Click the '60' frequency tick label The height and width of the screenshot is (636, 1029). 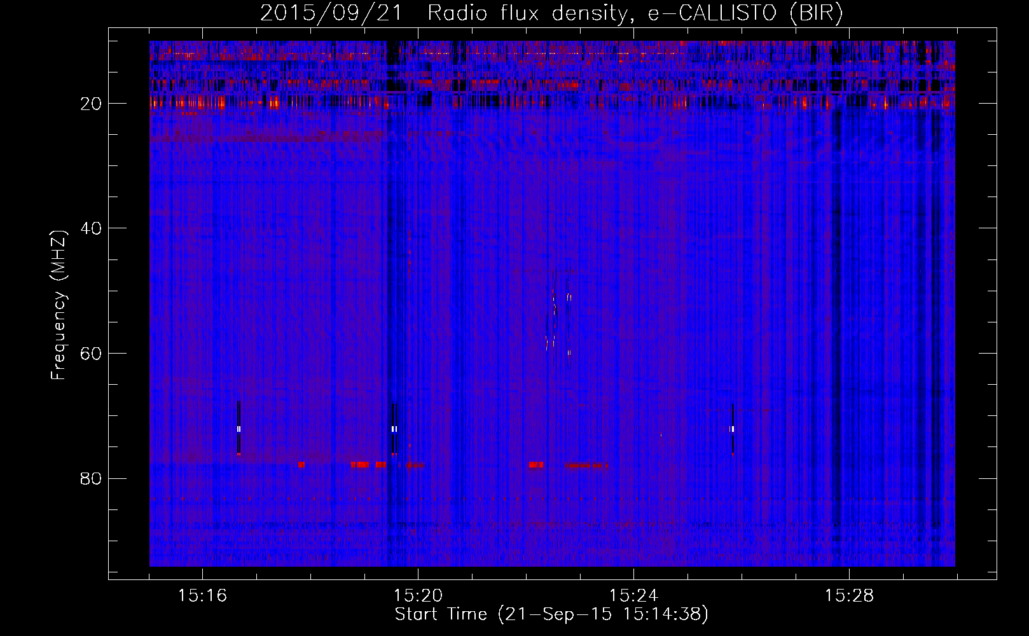click(x=92, y=354)
